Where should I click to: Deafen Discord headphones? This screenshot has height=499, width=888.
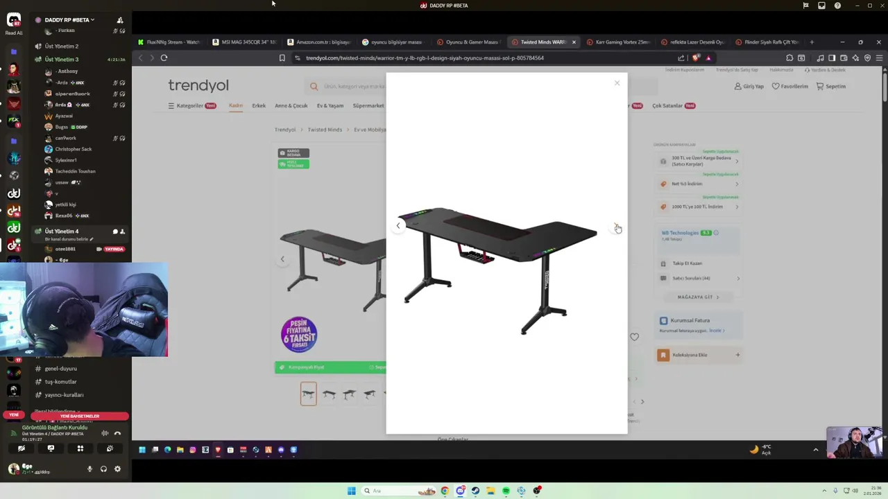click(103, 469)
